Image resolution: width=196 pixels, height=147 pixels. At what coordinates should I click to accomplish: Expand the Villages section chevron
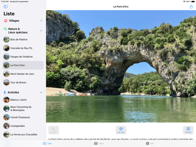point(42,21)
